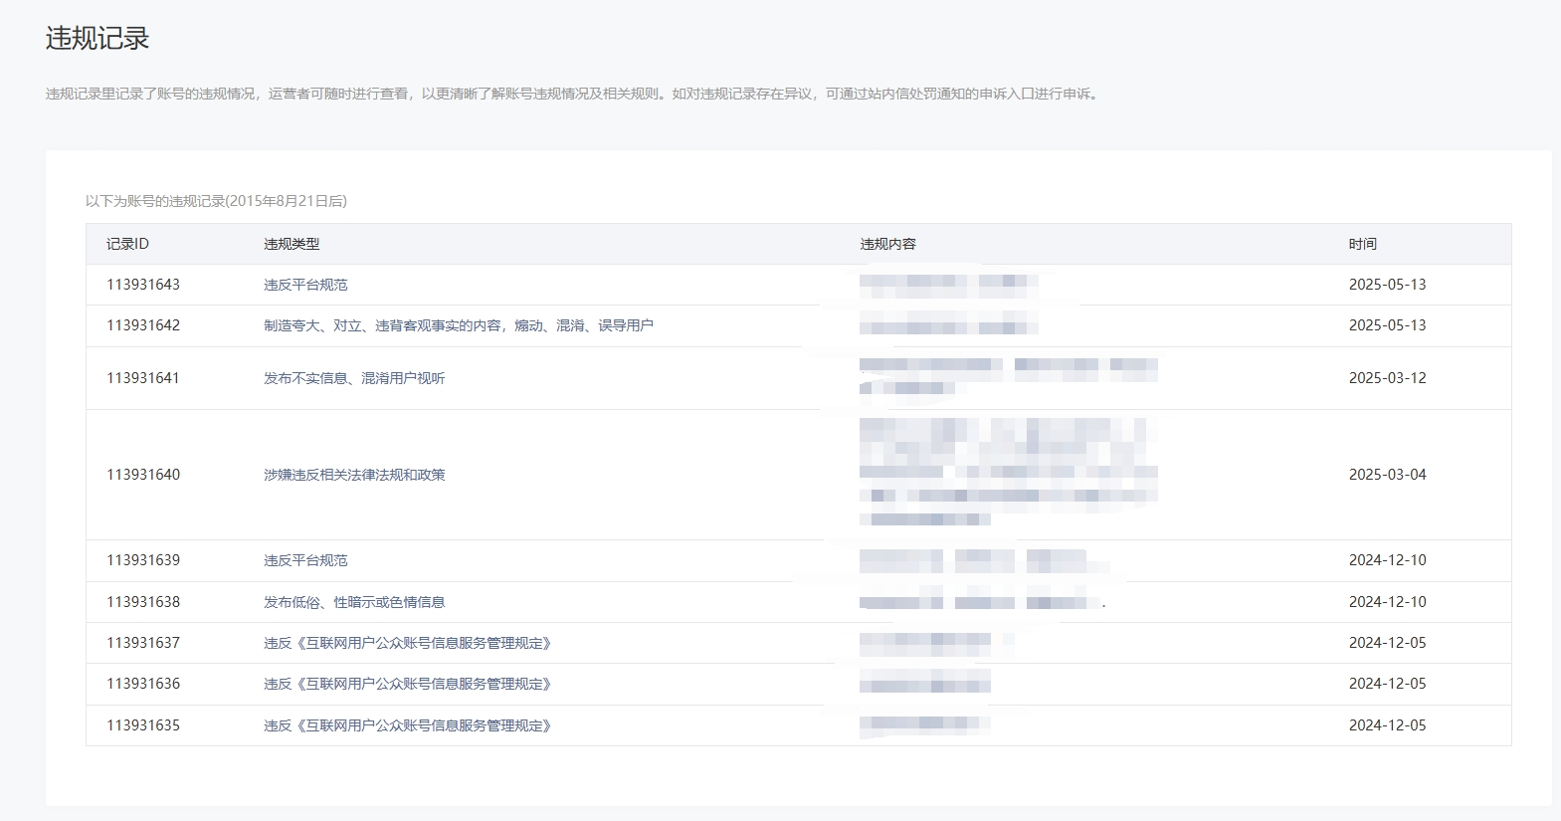Select record ID 113931643
This screenshot has height=821, width=1561.
[143, 285]
